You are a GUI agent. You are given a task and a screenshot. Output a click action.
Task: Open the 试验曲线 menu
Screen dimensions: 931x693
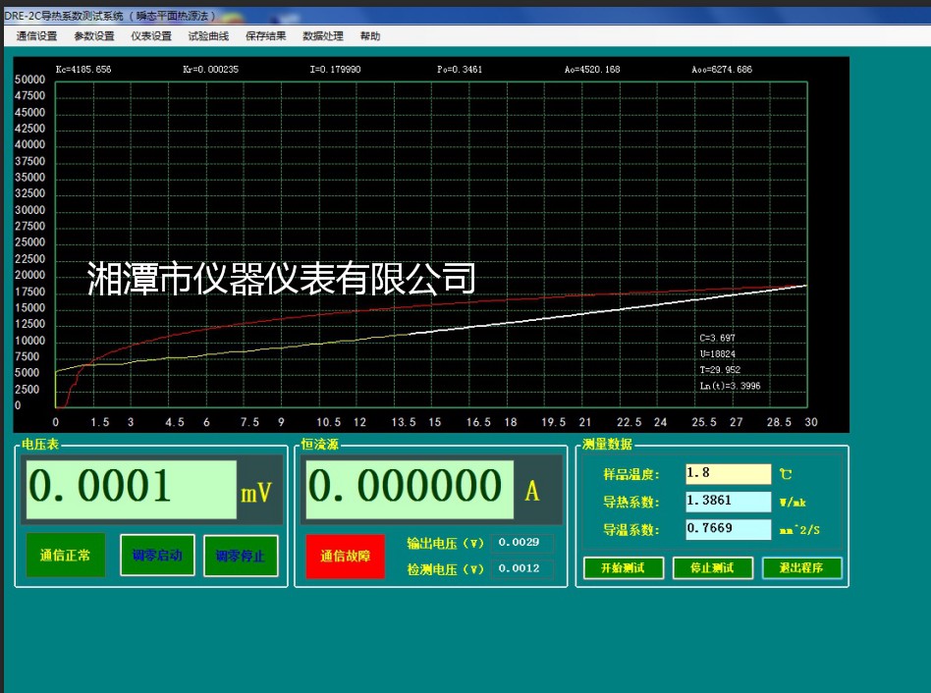[x=208, y=36]
